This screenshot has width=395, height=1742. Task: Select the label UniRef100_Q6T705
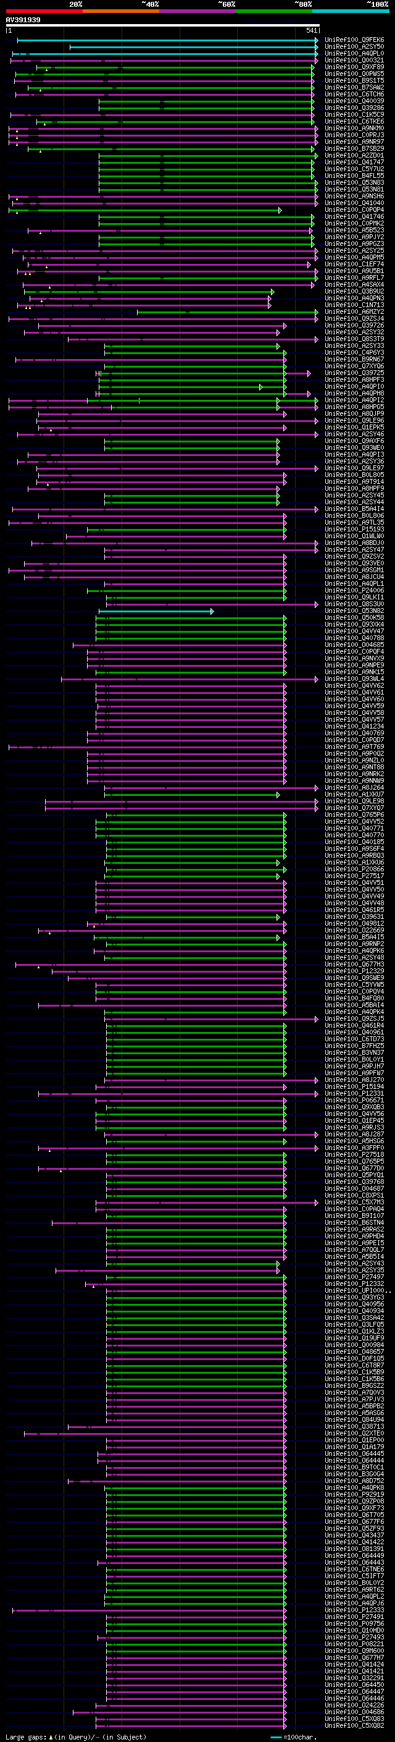[354, 1515]
